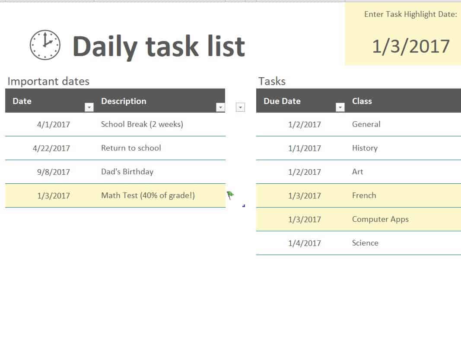Select the Dad's Birthday description cell
This screenshot has width=461, height=356.
coord(160,172)
